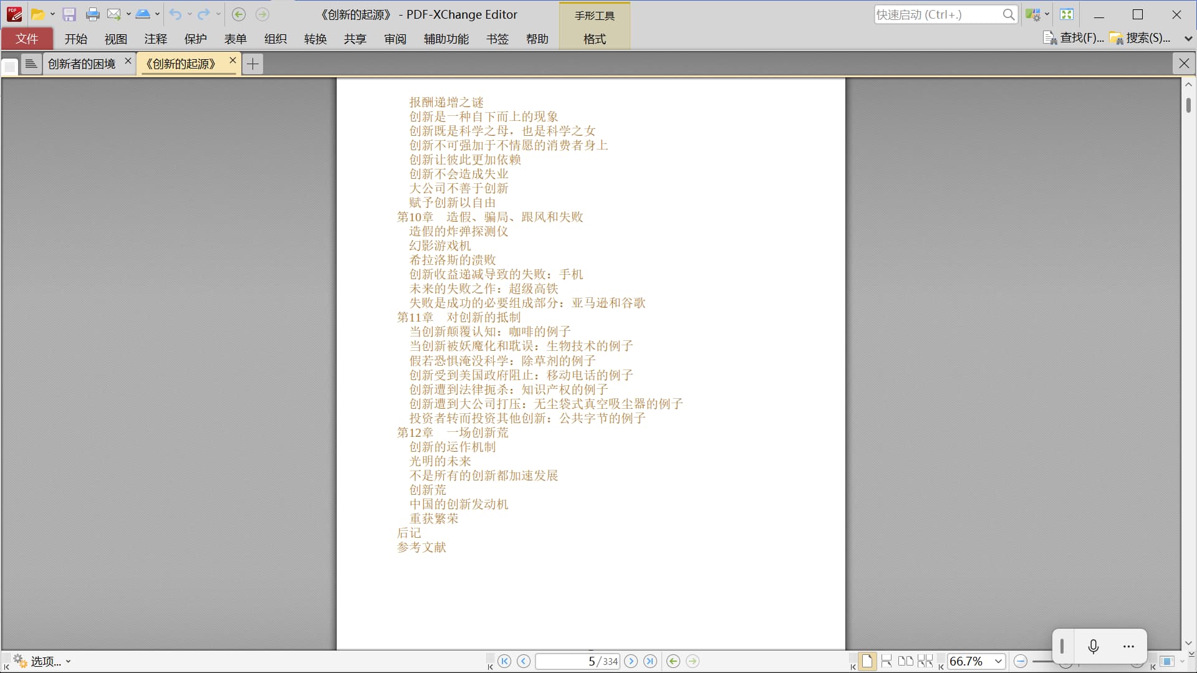1197x673 pixels.
Task: Switch to the 创新者的困境 document tab
Action: click(82, 64)
